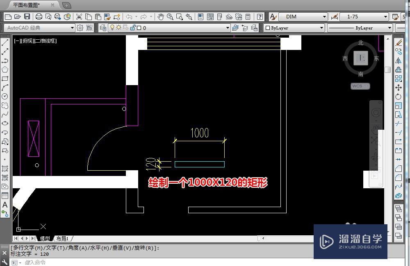Select the Erase tool
The image size is (410, 266).
pos(398,43)
